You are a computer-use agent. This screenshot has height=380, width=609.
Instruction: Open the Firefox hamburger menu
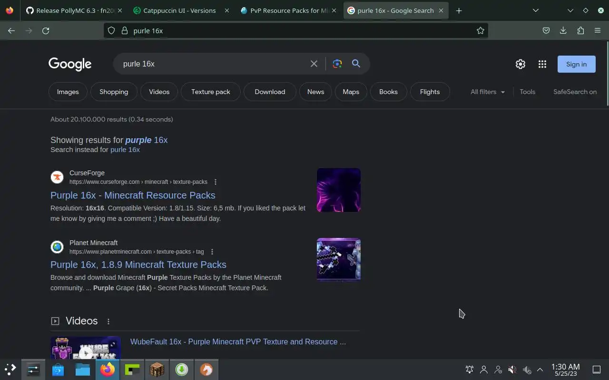(x=598, y=30)
